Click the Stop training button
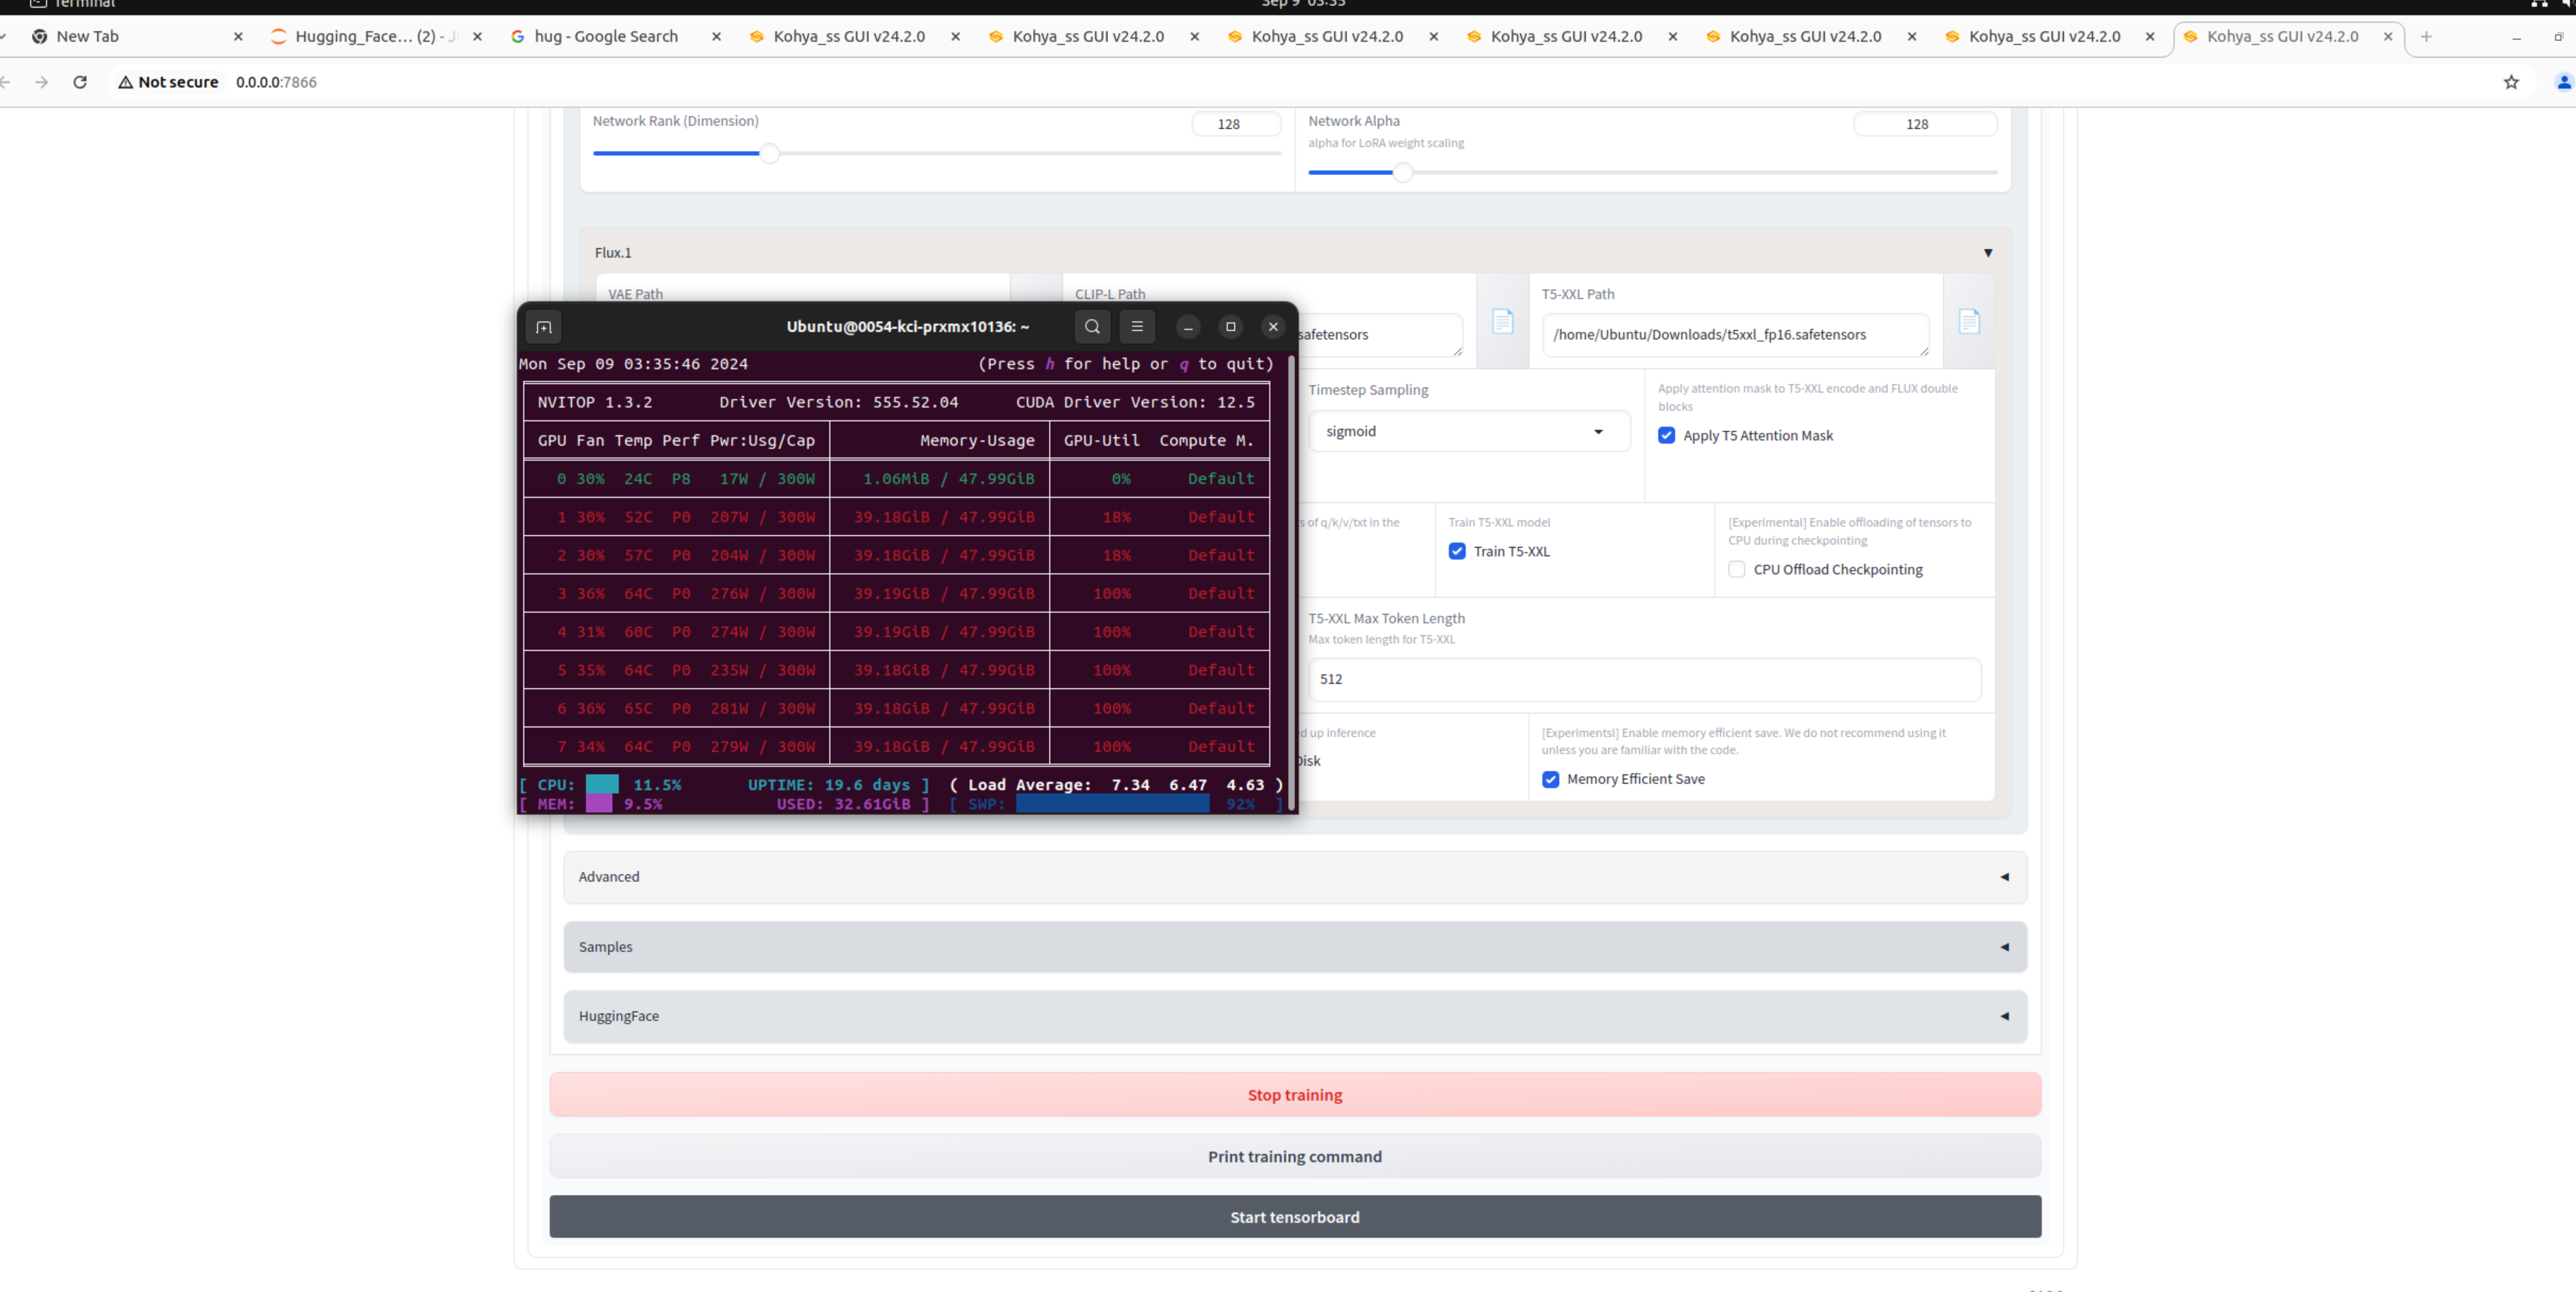Screen dimensions: 2576x1292 1294,1095
